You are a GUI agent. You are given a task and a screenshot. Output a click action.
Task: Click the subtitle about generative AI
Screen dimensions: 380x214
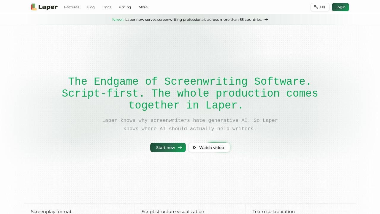190,125
